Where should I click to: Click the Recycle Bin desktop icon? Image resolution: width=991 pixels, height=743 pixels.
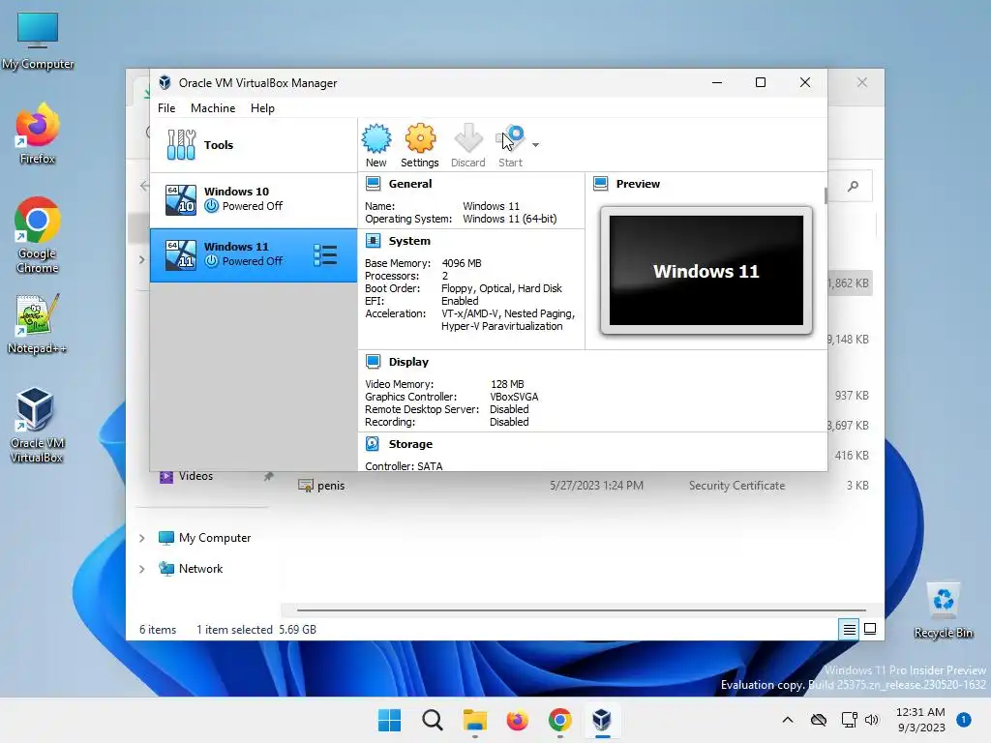[x=943, y=611]
